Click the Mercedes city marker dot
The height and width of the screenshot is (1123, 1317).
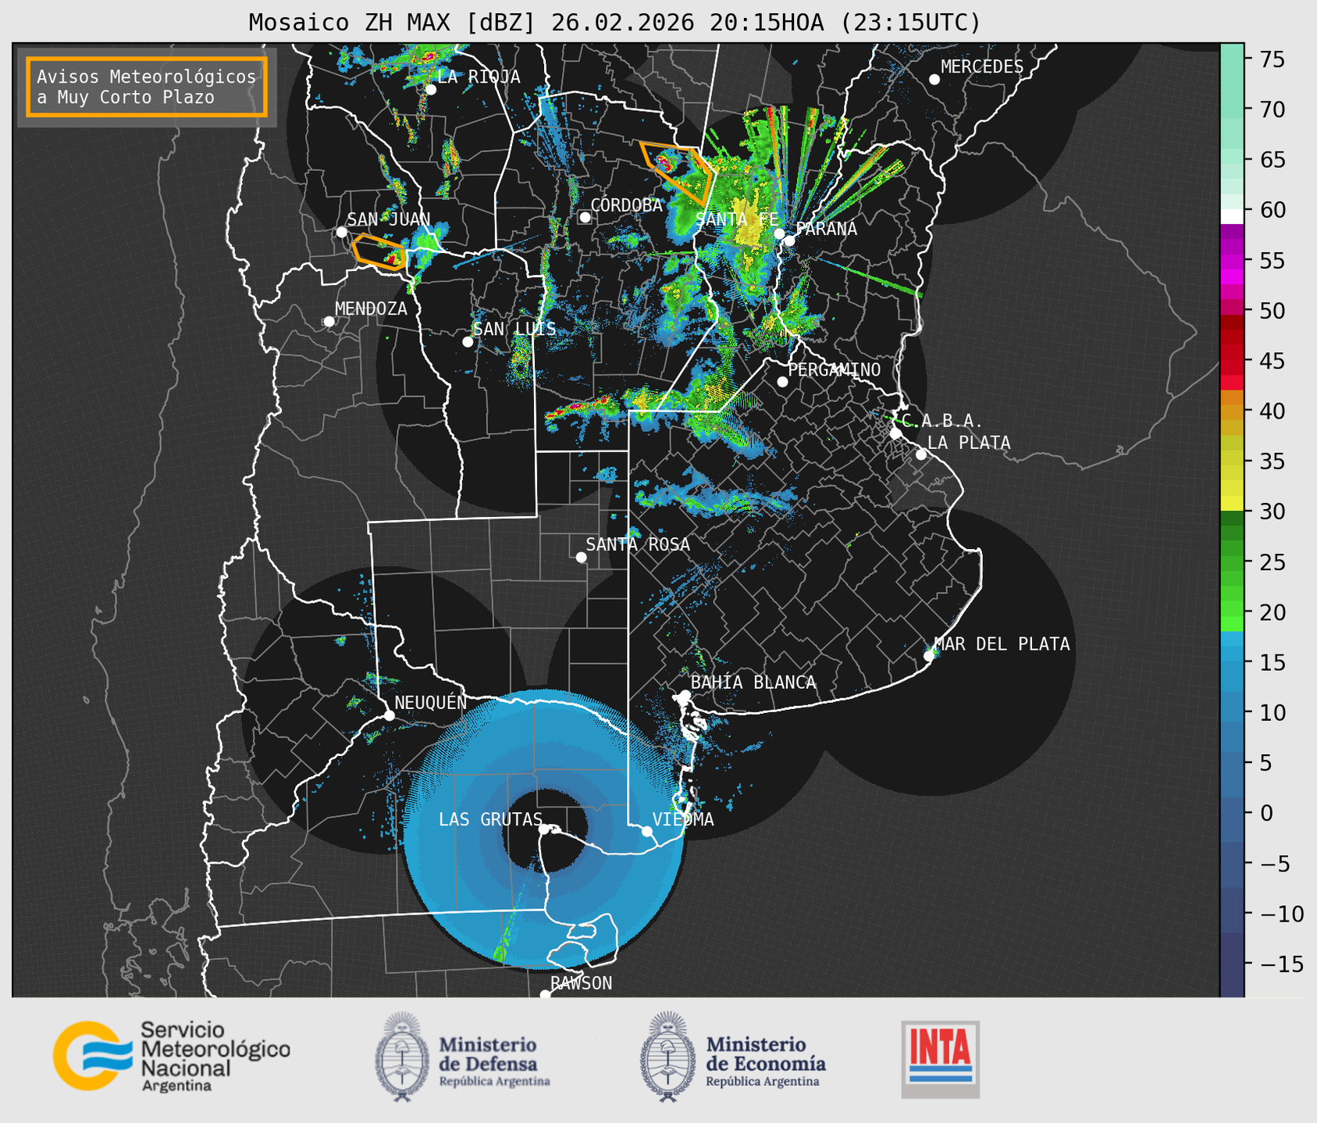pyautogui.click(x=934, y=80)
